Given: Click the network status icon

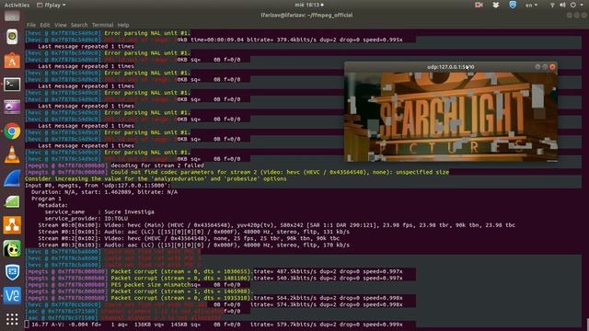Looking at the screenshot, I should pos(552,6).
